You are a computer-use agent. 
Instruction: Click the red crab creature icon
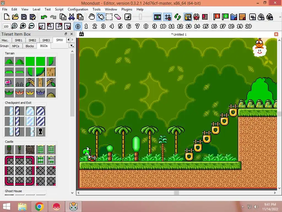(196, 17)
